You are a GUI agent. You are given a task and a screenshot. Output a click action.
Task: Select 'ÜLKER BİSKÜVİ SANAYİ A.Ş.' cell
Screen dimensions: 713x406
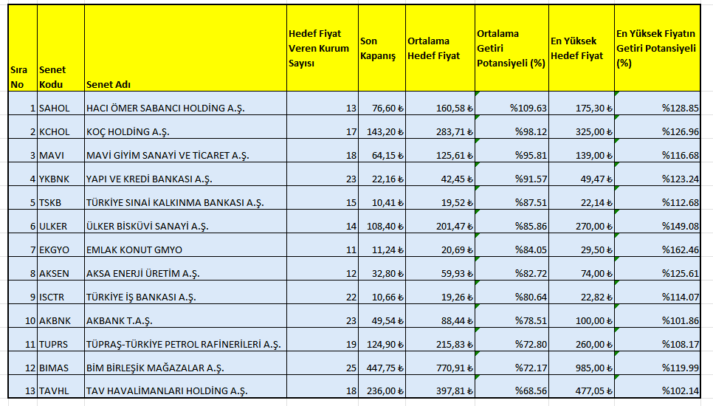tap(185, 221)
